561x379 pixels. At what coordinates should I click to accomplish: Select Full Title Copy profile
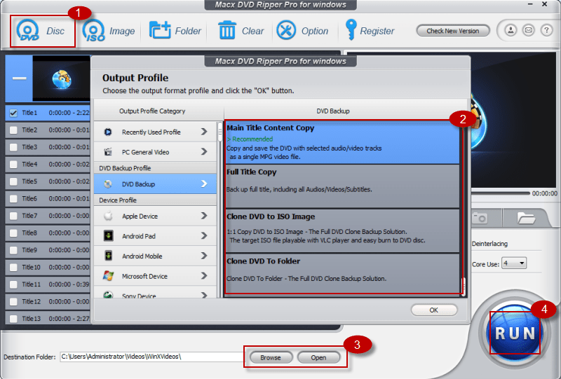point(342,186)
